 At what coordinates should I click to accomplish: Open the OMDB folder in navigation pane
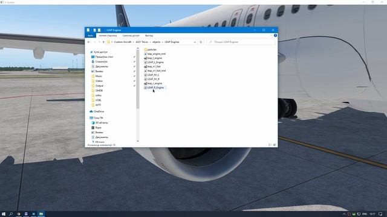(97, 90)
